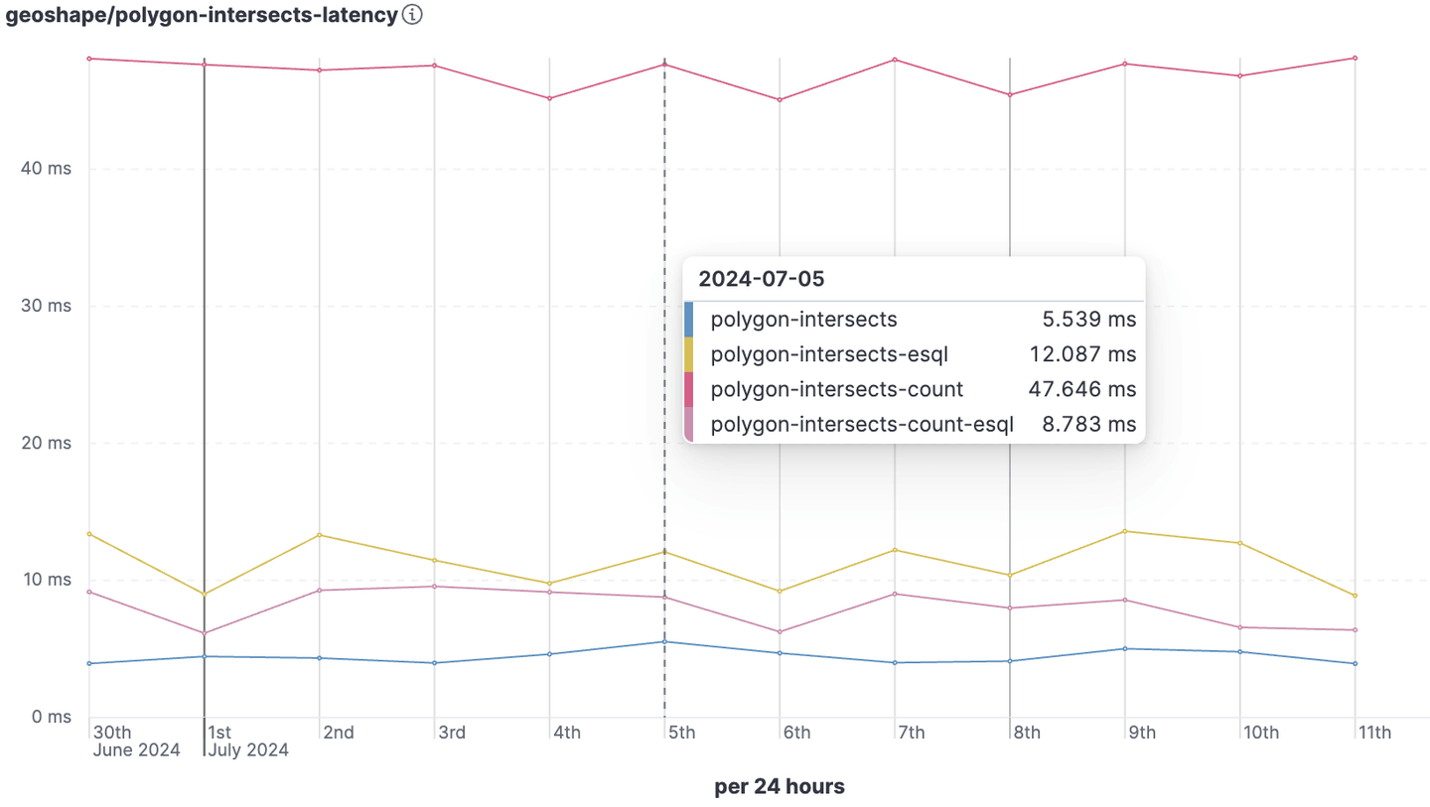Click the geoshape/polygon-intersects-latency chart title
This screenshot has width=1430, height=807.
197,15
